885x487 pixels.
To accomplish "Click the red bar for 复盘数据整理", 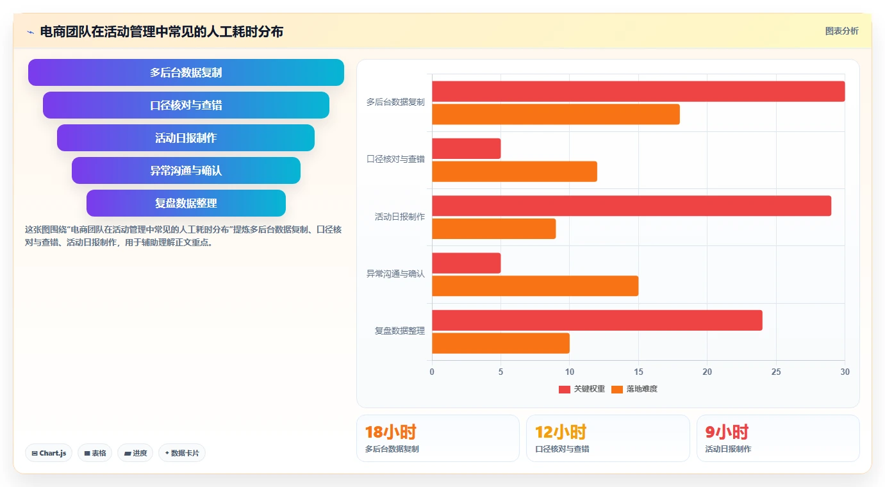I will point(597,320).
